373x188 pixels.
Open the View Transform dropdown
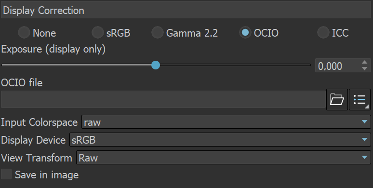click(224, 158)
